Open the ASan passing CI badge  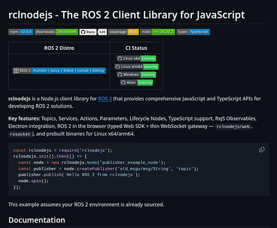tap(136, 83)
